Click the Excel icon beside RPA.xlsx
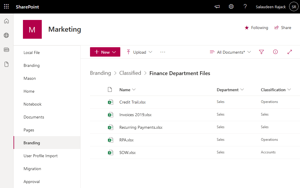Viewport: 300px width, 188px height. (x=110, y=140)
